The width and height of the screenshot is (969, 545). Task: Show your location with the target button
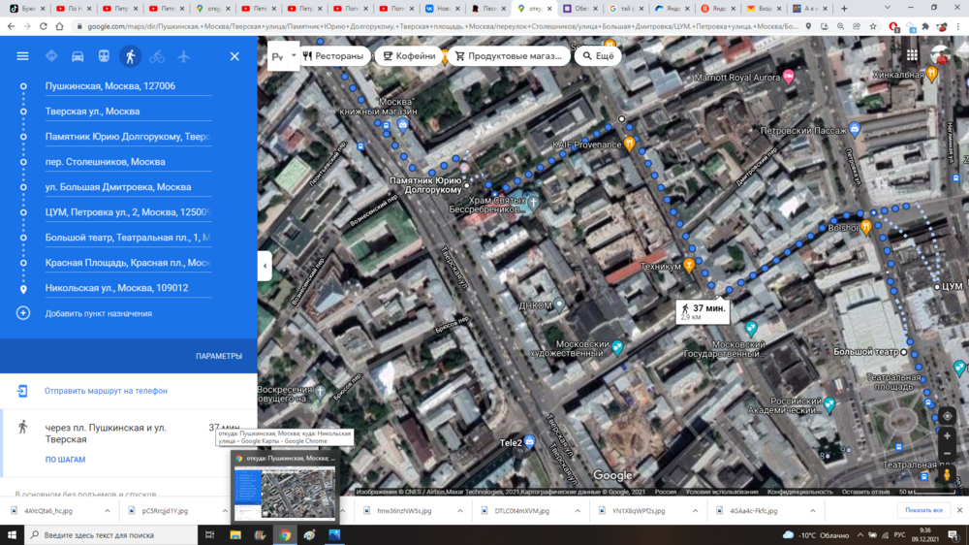coord(947,416)
